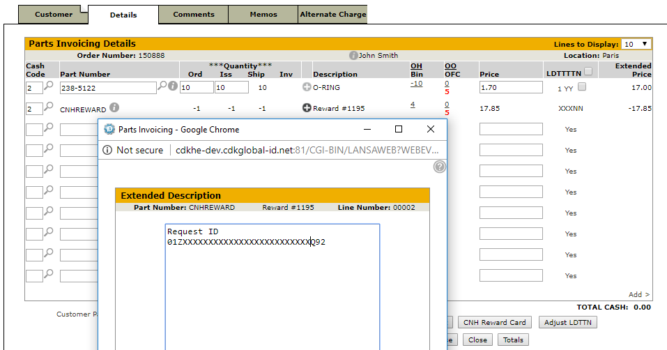Image resolution: width=667 pixels, height=350 pixels.
Task: Click the popup's Not secure site info icon
Action: (107, 150)
